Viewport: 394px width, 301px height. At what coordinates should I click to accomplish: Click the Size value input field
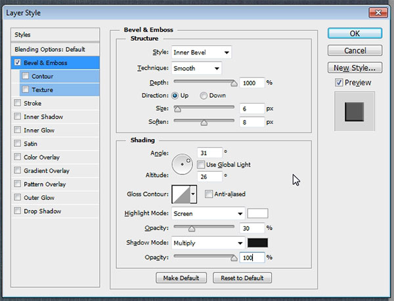252,109
